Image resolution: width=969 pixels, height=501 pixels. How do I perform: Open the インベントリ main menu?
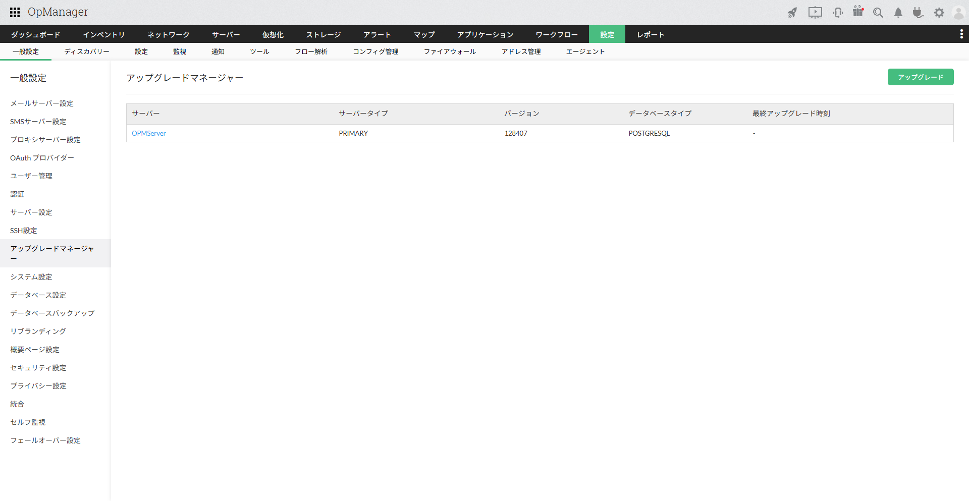point(104,34)
